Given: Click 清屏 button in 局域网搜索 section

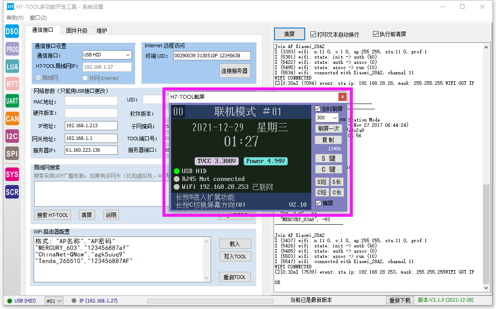Looking at the screenshot, I should [86, 215].
